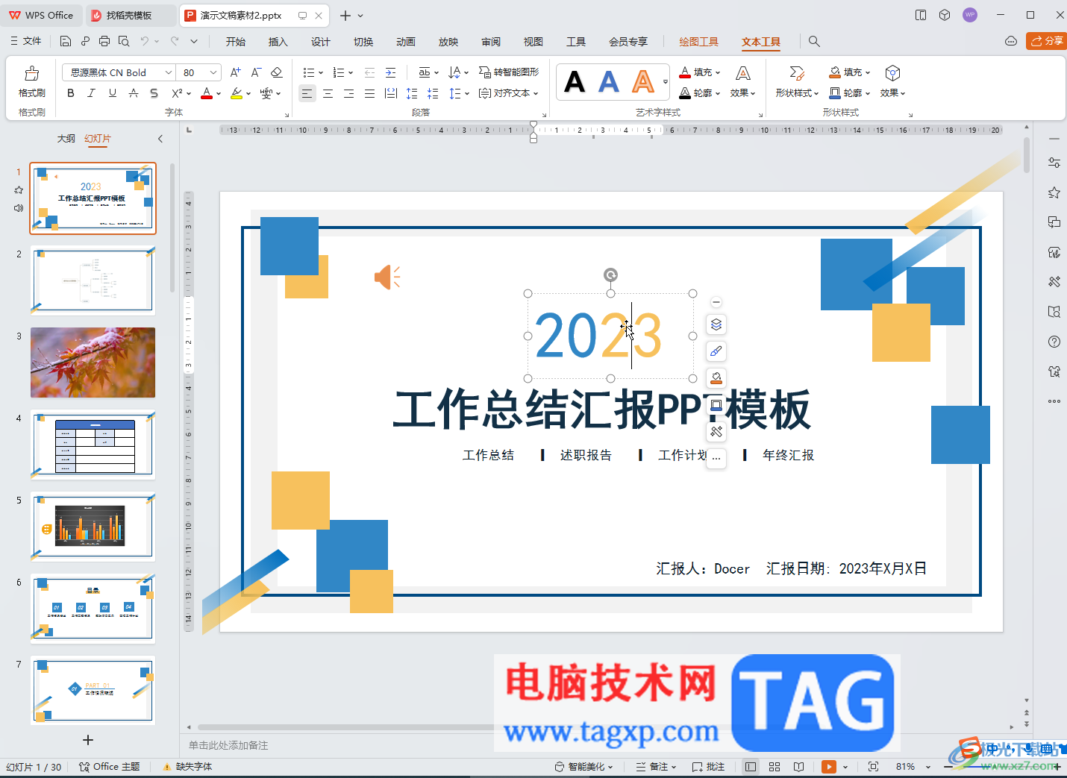The image size is (1067, 778).
Task: Click the star favorites icon in right sidebar
Action: click(1054, 192)
